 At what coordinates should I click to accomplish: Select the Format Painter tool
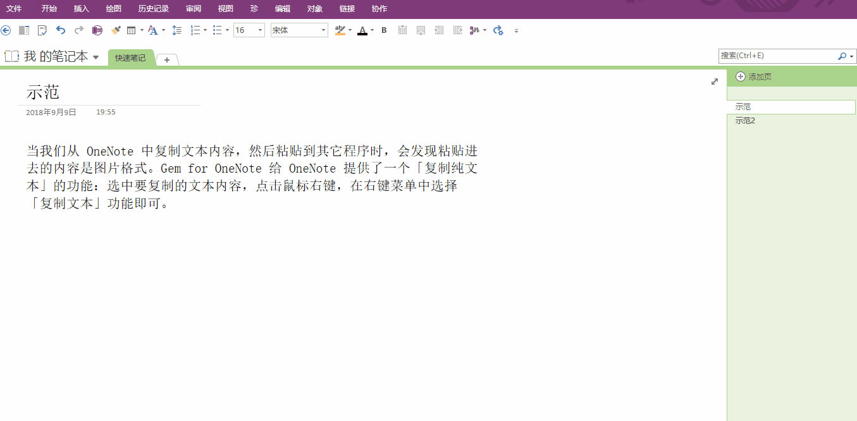[x=116, y=30]
